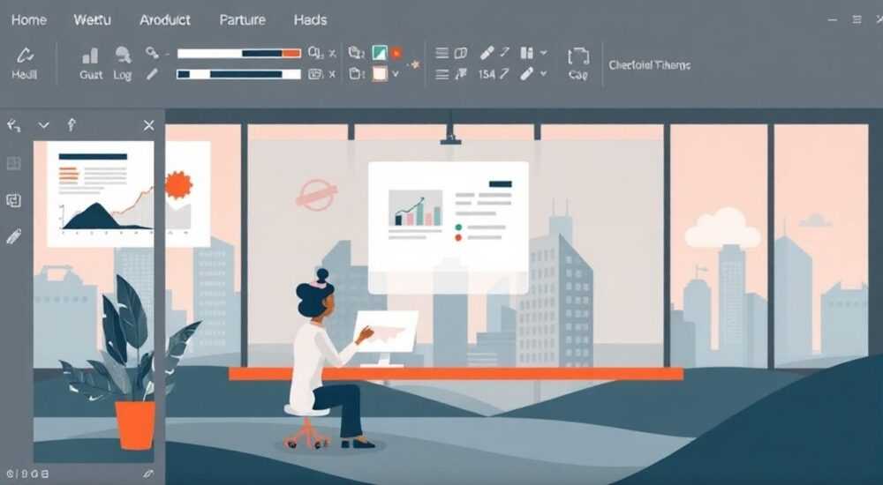Click the Cap crop frame button
Image resolution: width=883 pixels, height=485 pixels.
click(x=578, y=63)
